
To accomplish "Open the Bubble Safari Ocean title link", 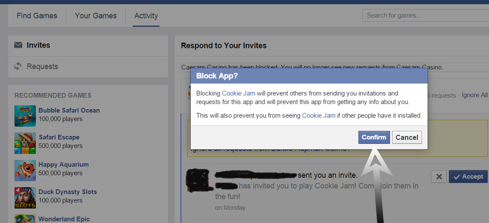I will [x=69, y=110].
